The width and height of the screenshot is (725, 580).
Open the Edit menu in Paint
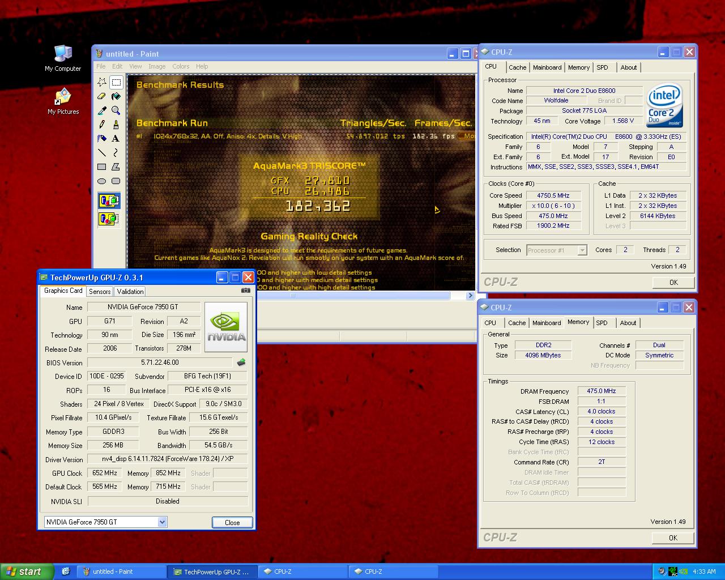[x=117, y=66]
